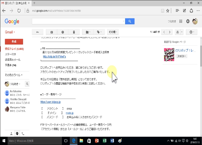202x145 pixels.
Task: Launch PowerPoint from taskbar
Action: tap(97, 141)
